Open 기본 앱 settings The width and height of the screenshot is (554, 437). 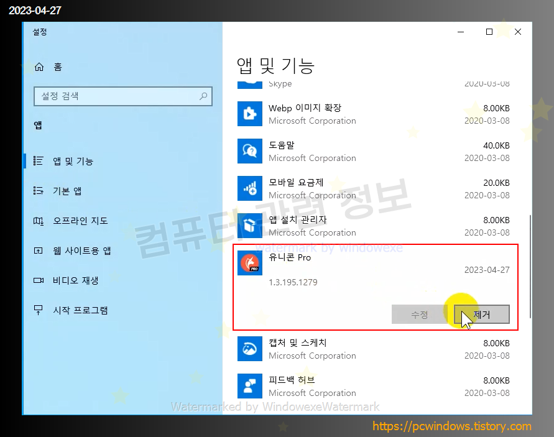click(67, 191)
